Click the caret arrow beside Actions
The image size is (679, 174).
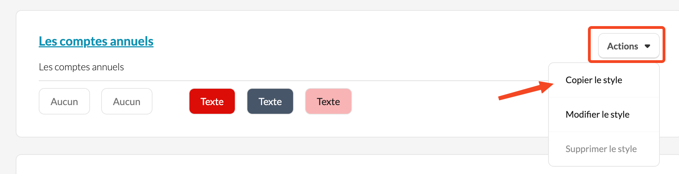(647, 46)
